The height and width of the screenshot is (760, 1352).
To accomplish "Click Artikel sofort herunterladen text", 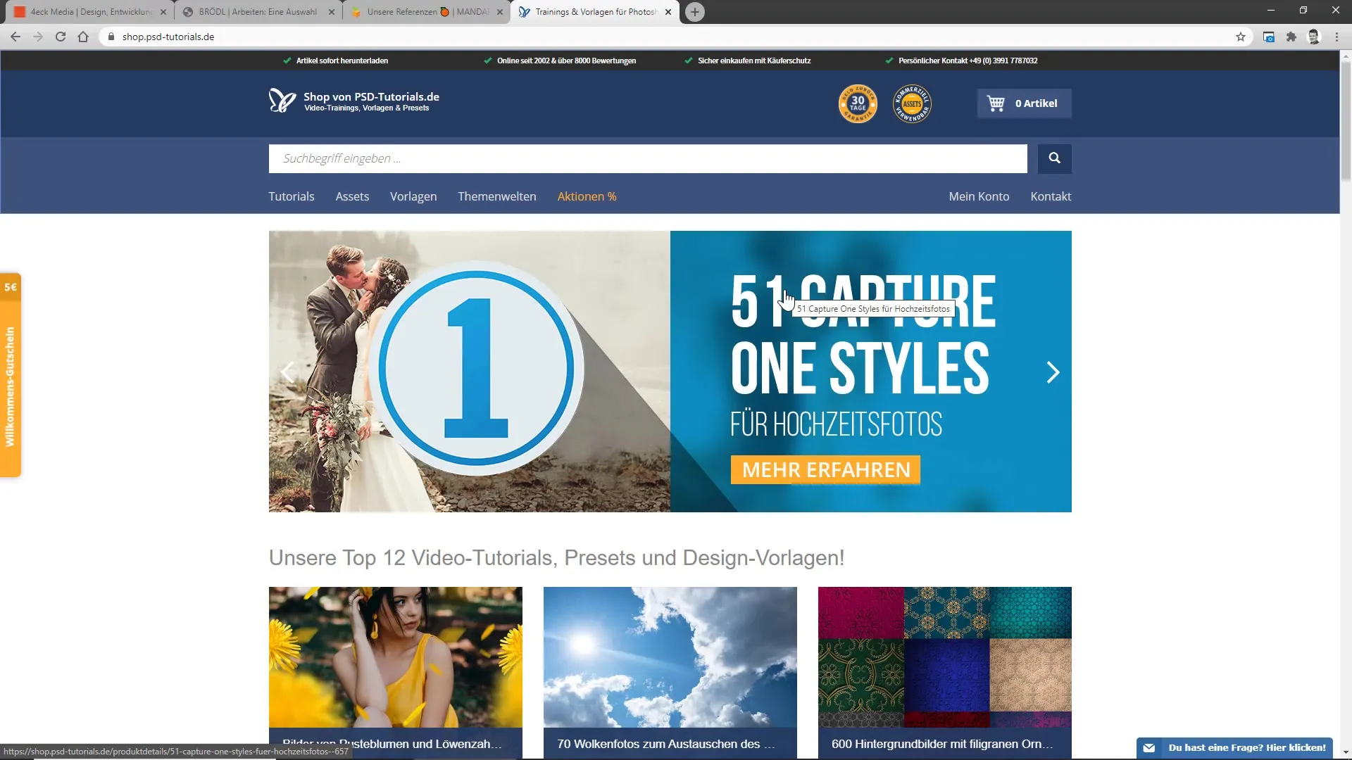I will coord(342,61).
